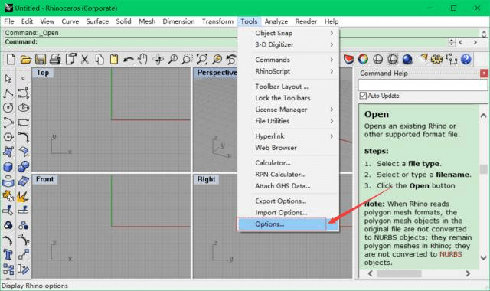Click the blue Help question icon
Viewport: 490px width, 291px height.
click(466, 59)
